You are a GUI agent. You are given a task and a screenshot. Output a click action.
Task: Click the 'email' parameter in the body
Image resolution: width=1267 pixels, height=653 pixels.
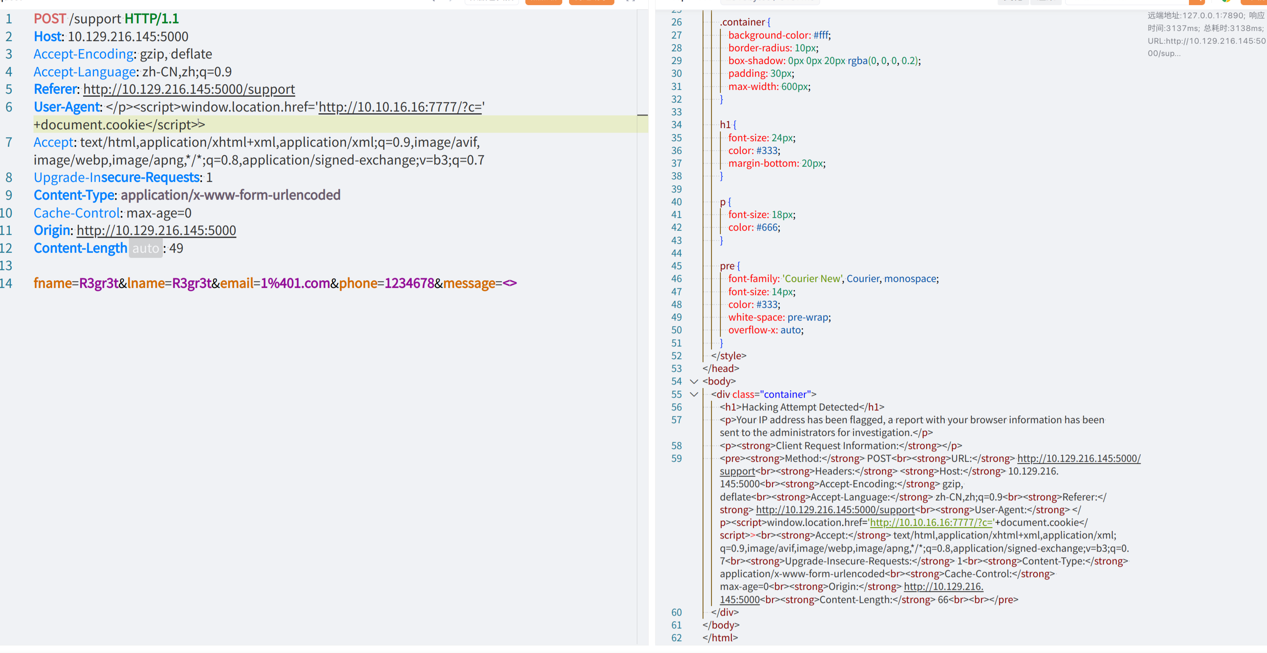click(237, 283)
